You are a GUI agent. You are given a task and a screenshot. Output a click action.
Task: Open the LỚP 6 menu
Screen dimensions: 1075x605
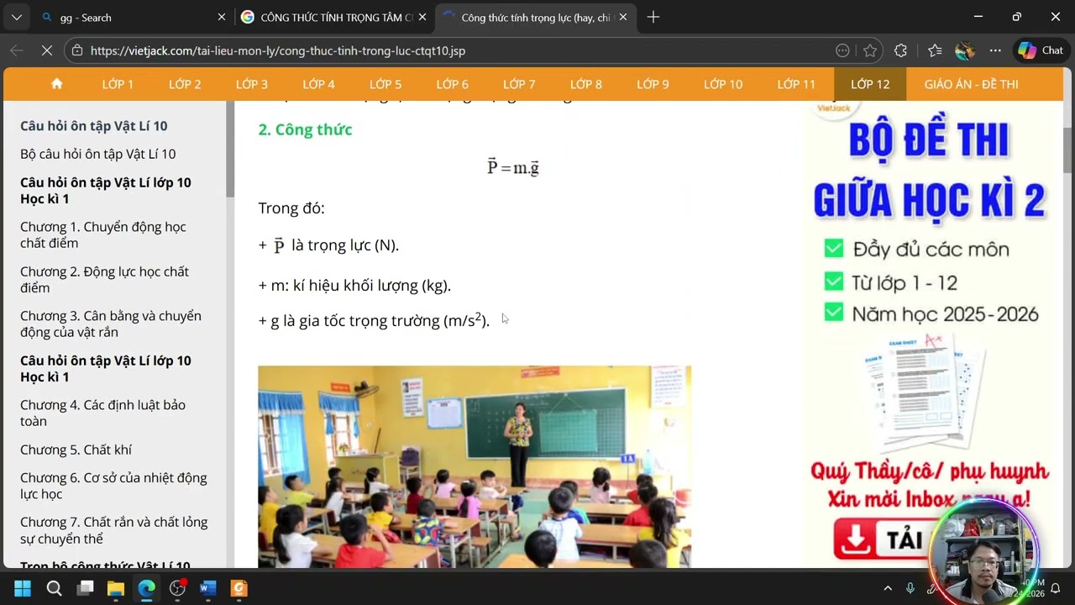pos(453,84)
